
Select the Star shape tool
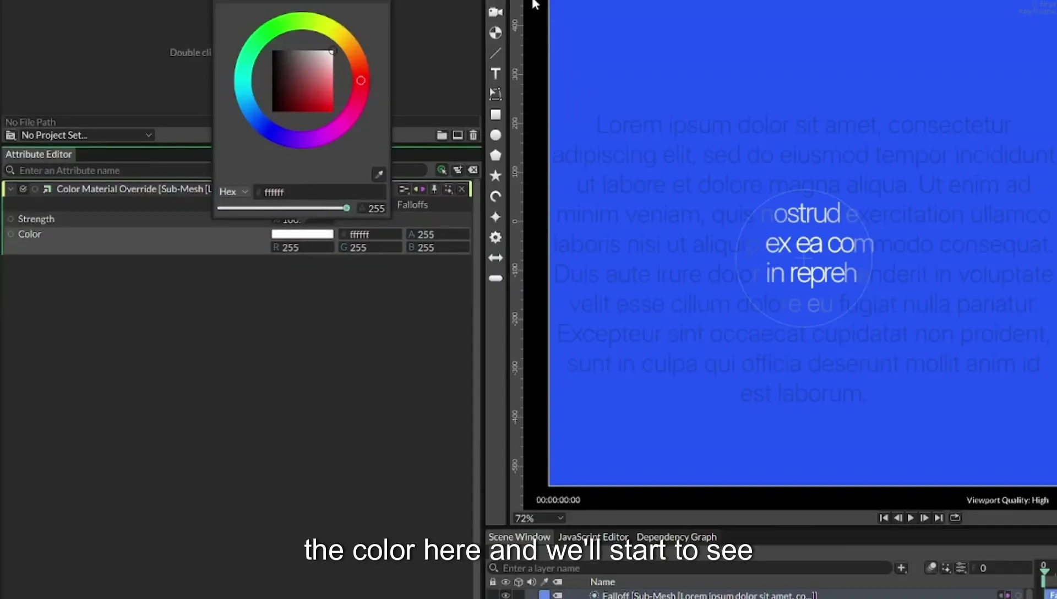[x=495, y=176]
